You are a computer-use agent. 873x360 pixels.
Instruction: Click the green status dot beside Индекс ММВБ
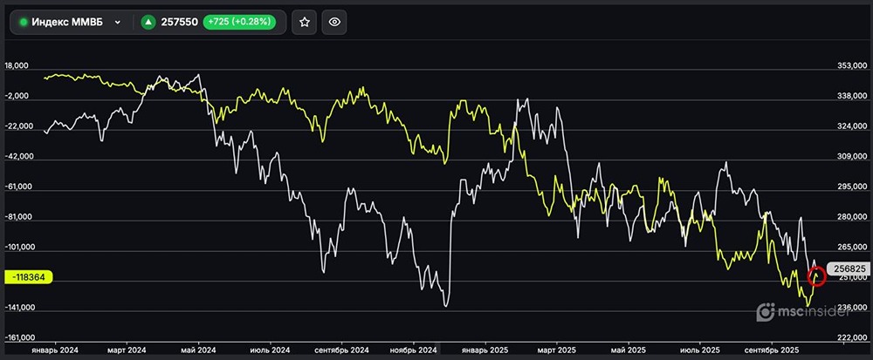tap(23, 23)
